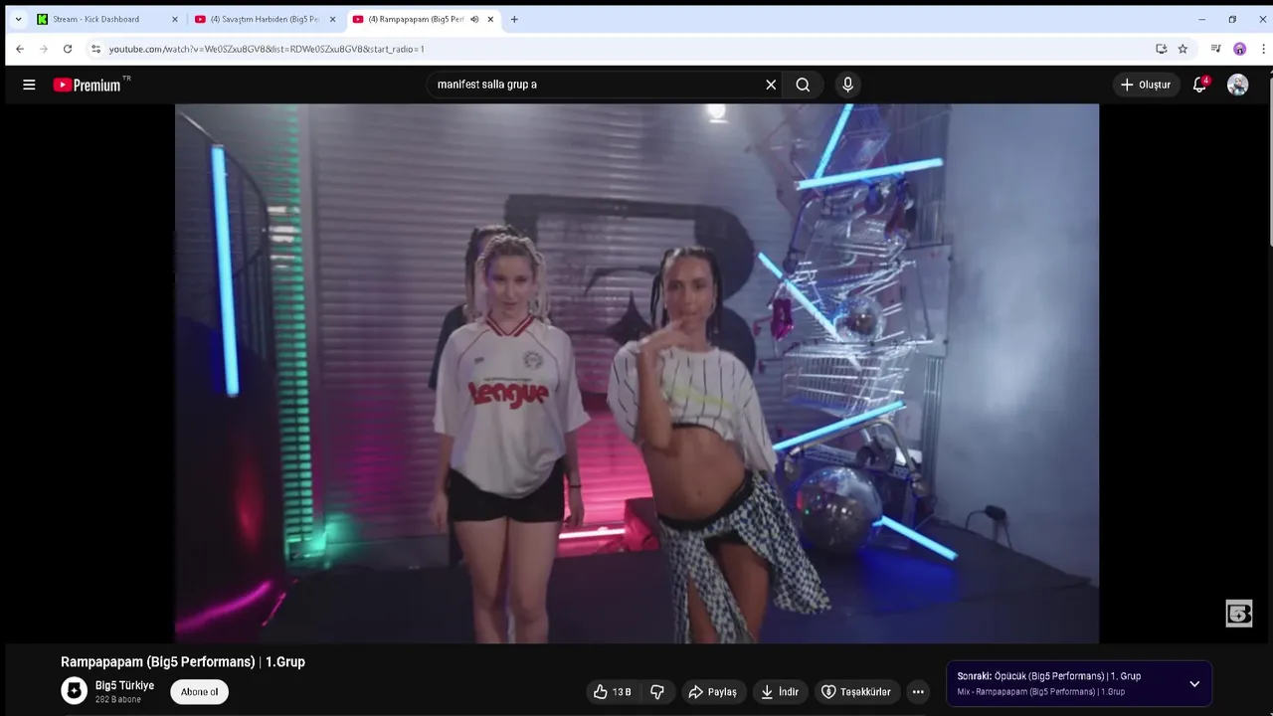Screen dimensions: 1273x716
Task: Share video via Paylaş button
Action: click(713, 692)
